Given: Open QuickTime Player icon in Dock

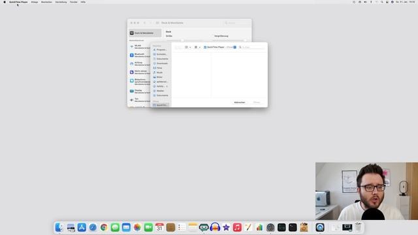Looking at the screenshot, I should (320, 228).
